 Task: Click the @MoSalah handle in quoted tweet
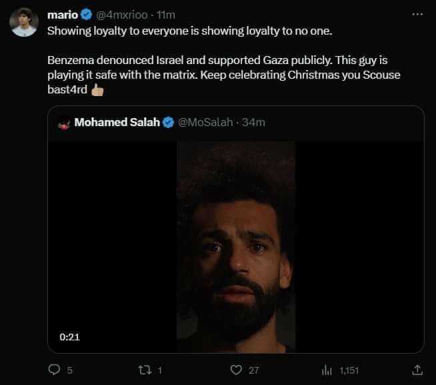204,122
